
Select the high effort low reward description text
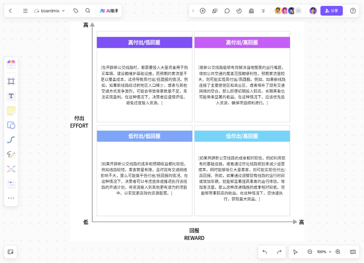[144, 85]
